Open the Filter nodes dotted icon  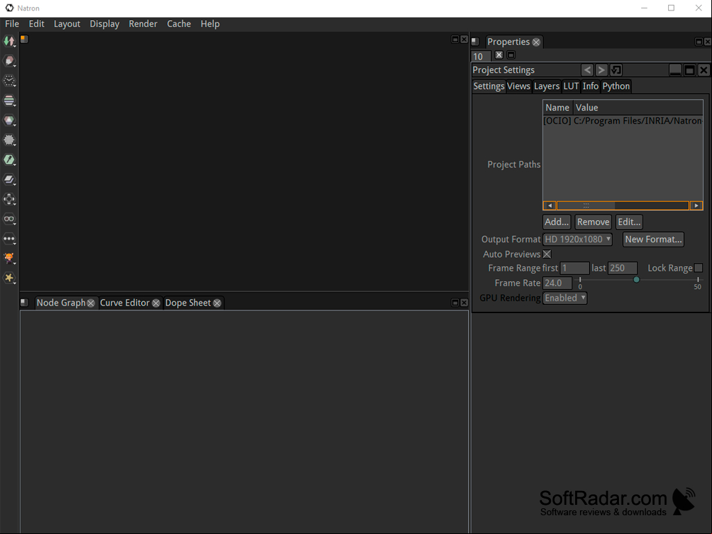pyautogui.click(x=9, y=140)
